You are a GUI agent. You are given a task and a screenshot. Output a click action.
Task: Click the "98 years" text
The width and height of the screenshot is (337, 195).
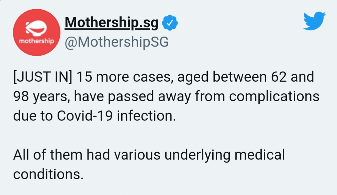click(x=38, y=97)
